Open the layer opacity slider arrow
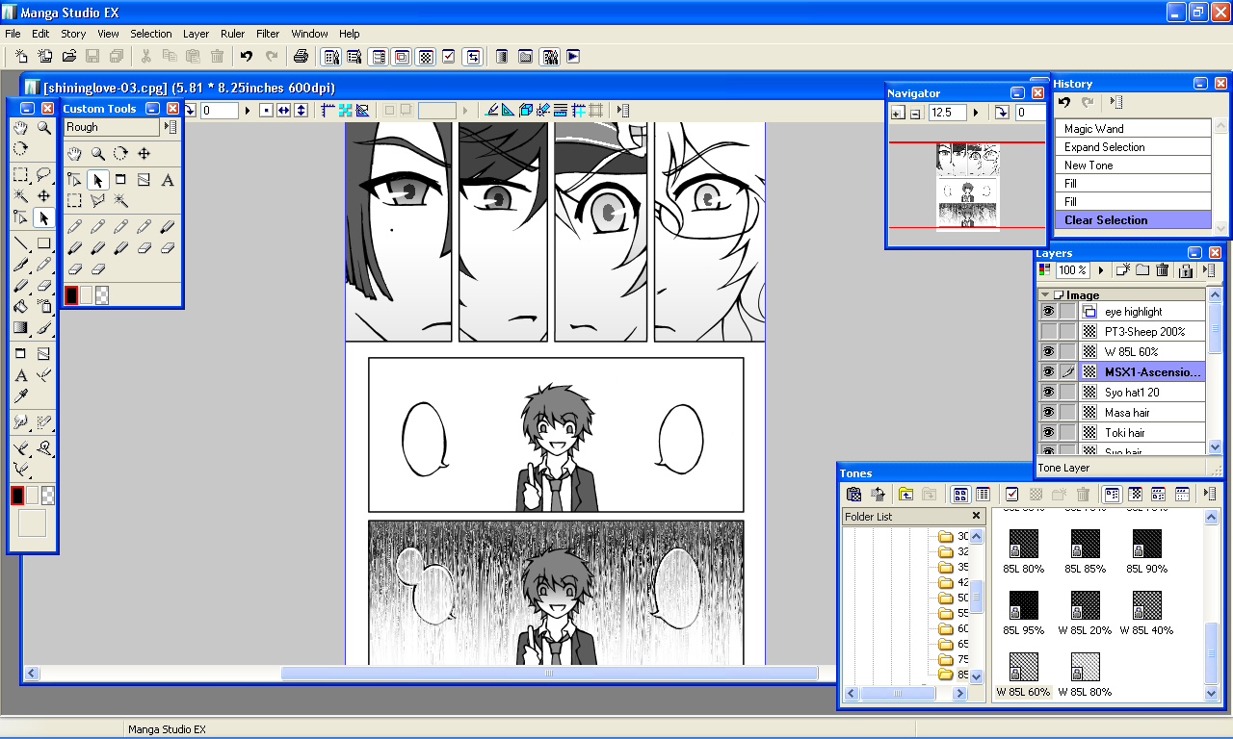 (1100, 271)
